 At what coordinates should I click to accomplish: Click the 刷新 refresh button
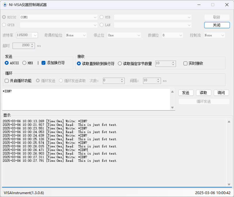click(217, 17)
